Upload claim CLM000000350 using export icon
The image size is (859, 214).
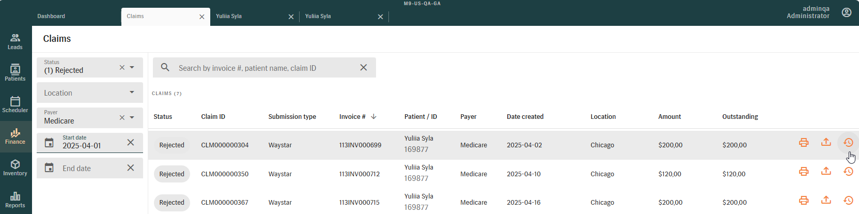(x=826, y=171)
